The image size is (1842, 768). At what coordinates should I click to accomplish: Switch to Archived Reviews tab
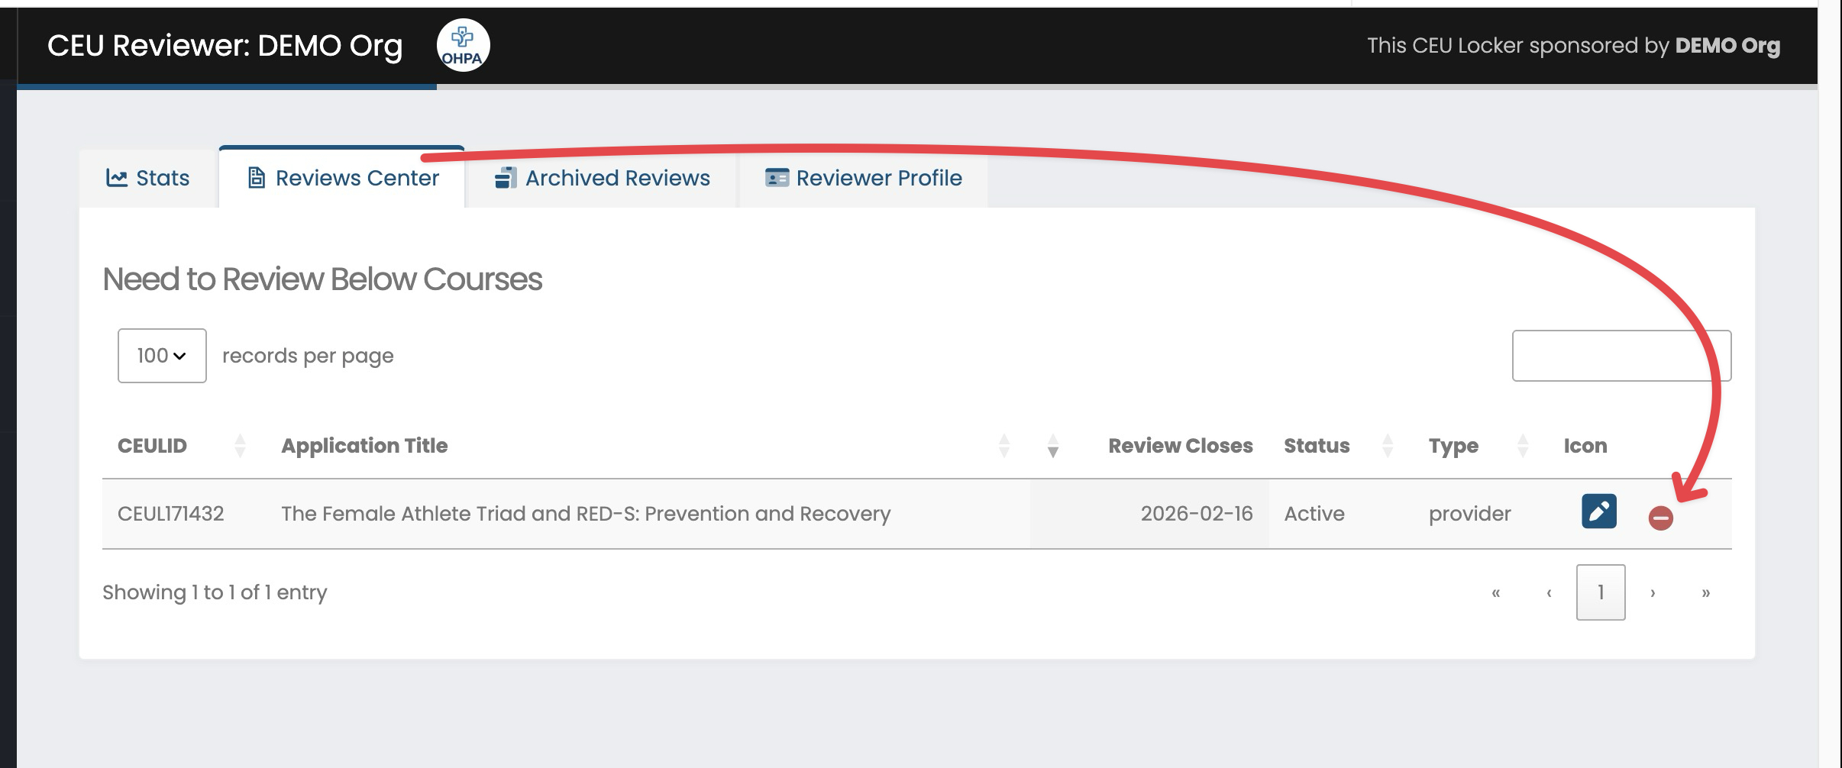pos(602,178)
